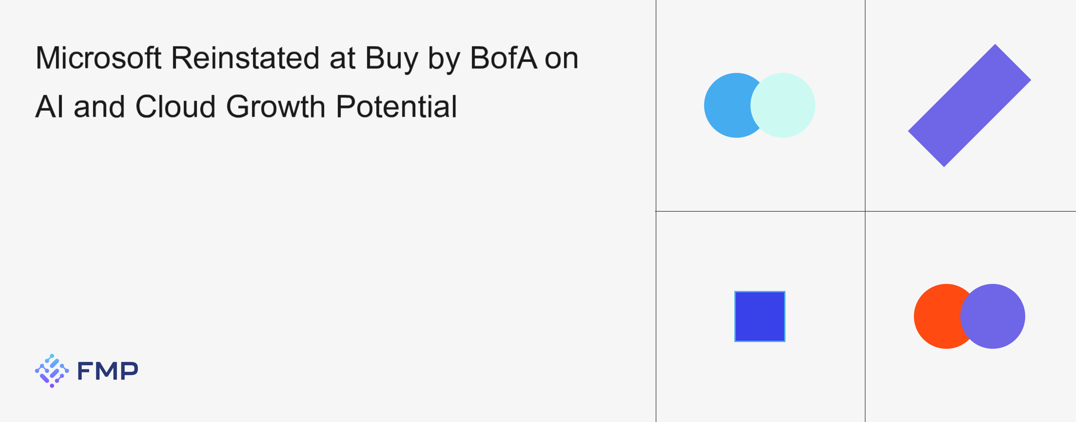Click the word "Potential" in the headline
This screenshot has height=422, width=1076.
396,107
